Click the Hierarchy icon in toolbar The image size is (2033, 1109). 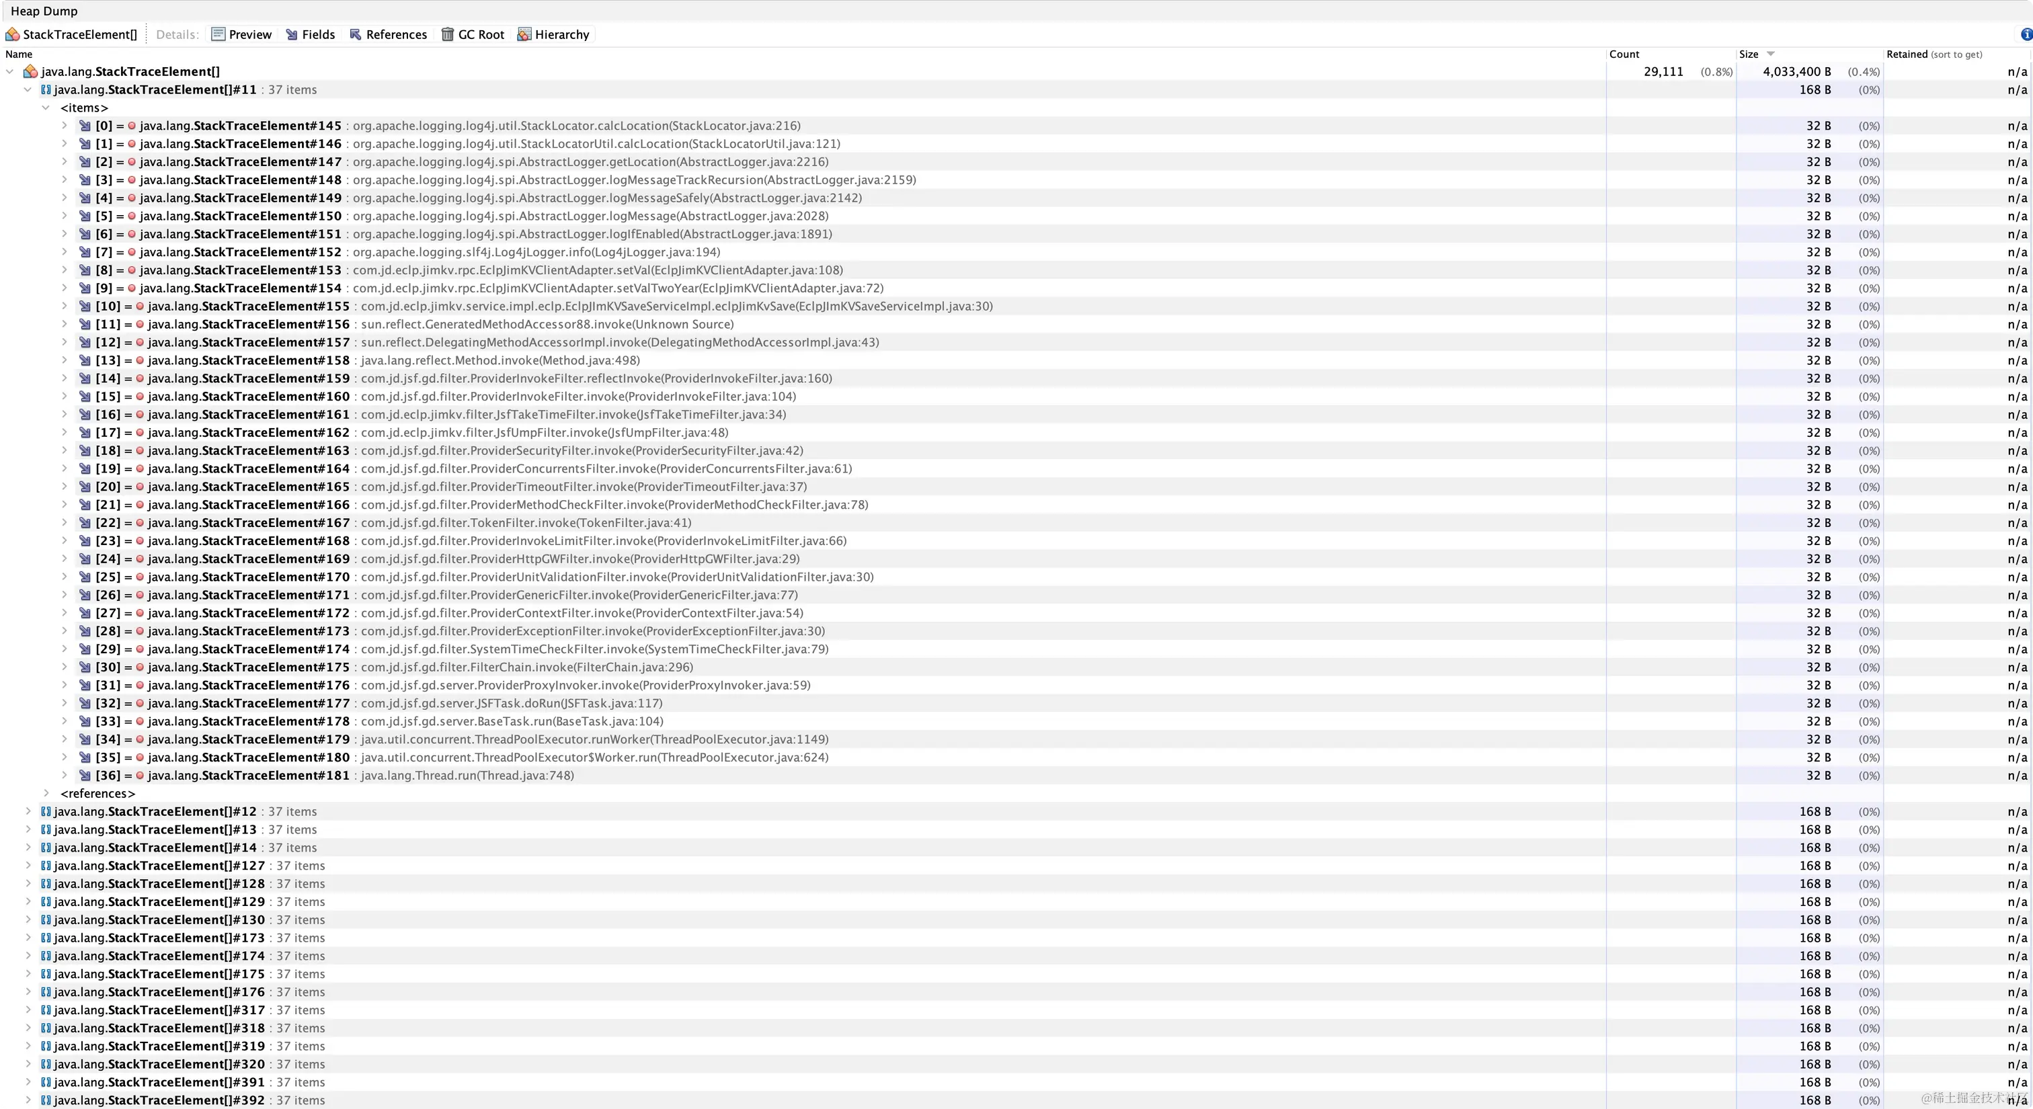[x=524, y=34]
